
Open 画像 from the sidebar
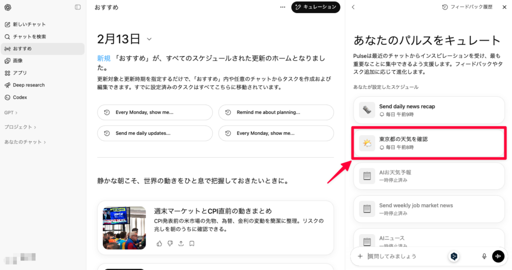click(x=42, y=61)
